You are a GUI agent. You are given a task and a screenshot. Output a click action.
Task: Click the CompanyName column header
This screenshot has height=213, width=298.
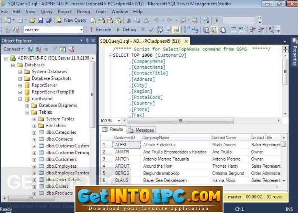(156, 138)
